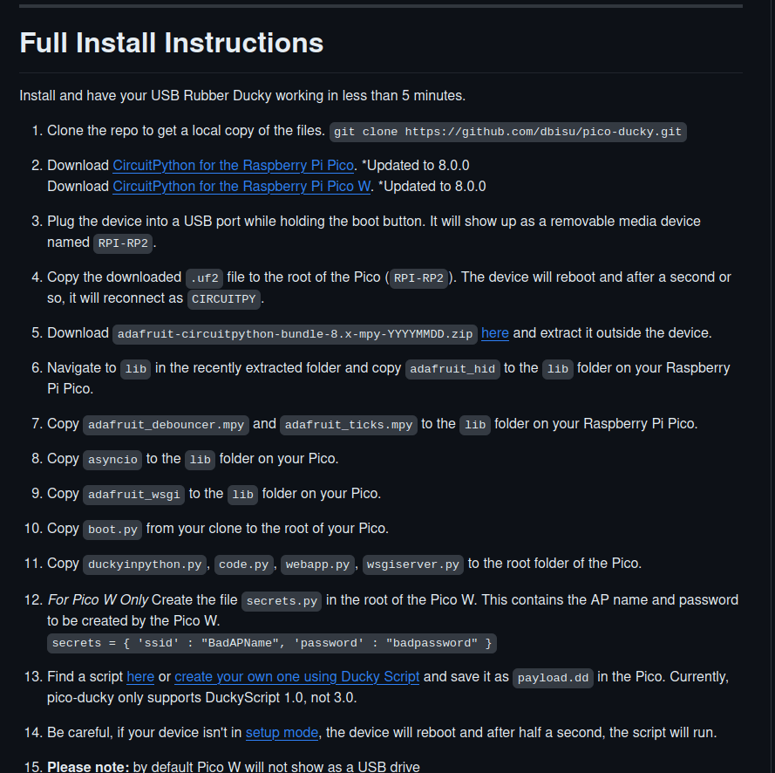Viewport: 775px width, 773px height.
Task: Follow the 'setup mode' link
Action: click(x=282, y=732)
